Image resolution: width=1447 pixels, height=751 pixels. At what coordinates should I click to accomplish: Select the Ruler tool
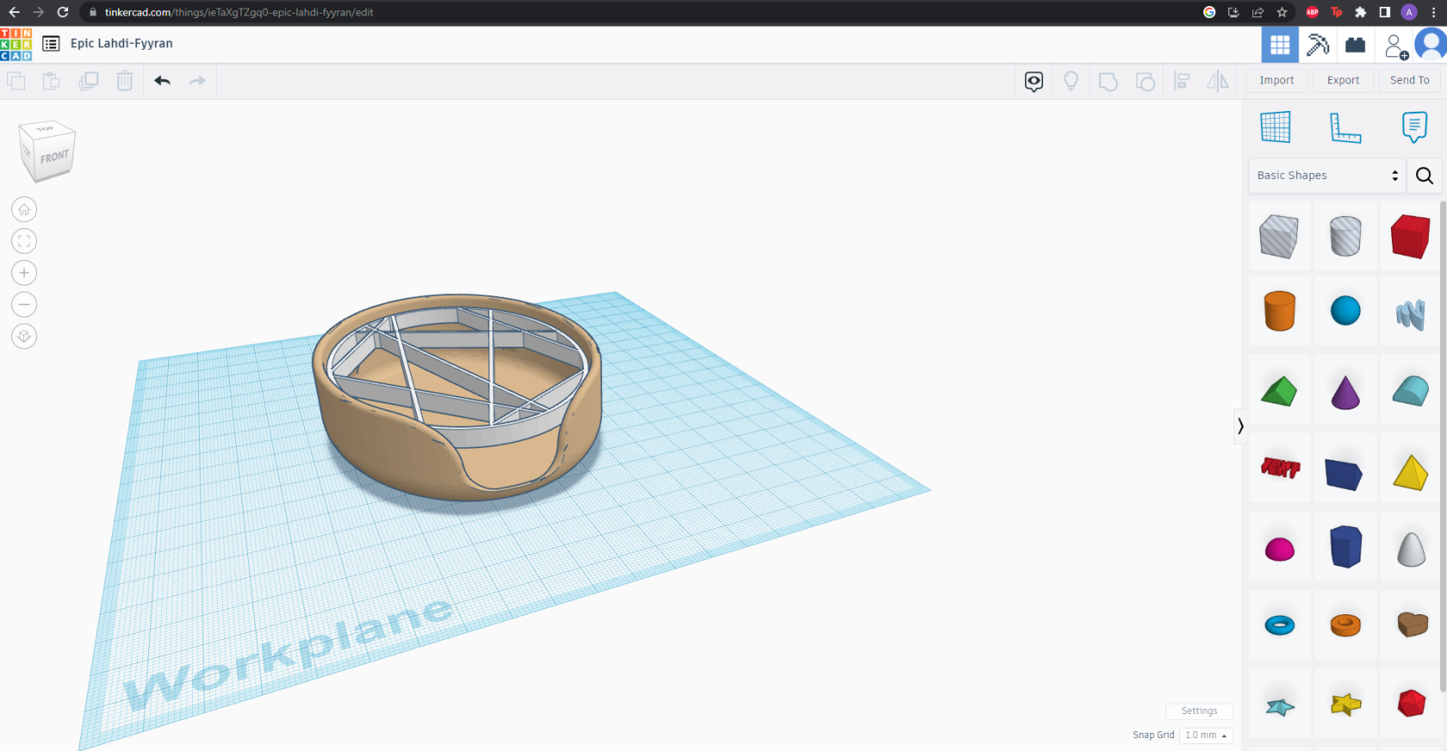click(1345, 127)
